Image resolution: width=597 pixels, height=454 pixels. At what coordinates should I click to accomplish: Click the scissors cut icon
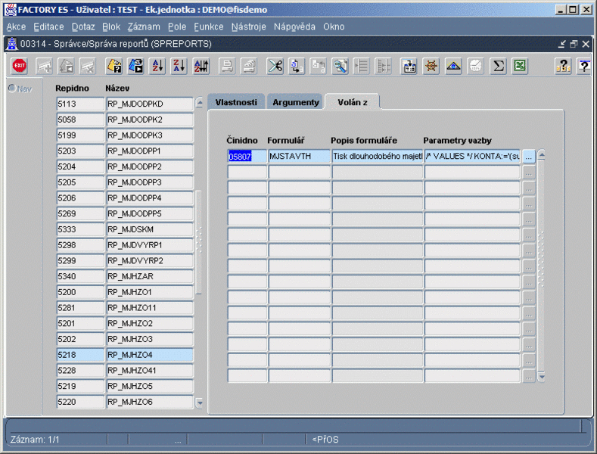[x=275, y=67]
